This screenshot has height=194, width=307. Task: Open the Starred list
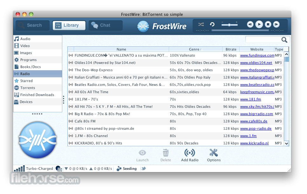(38, 81)
